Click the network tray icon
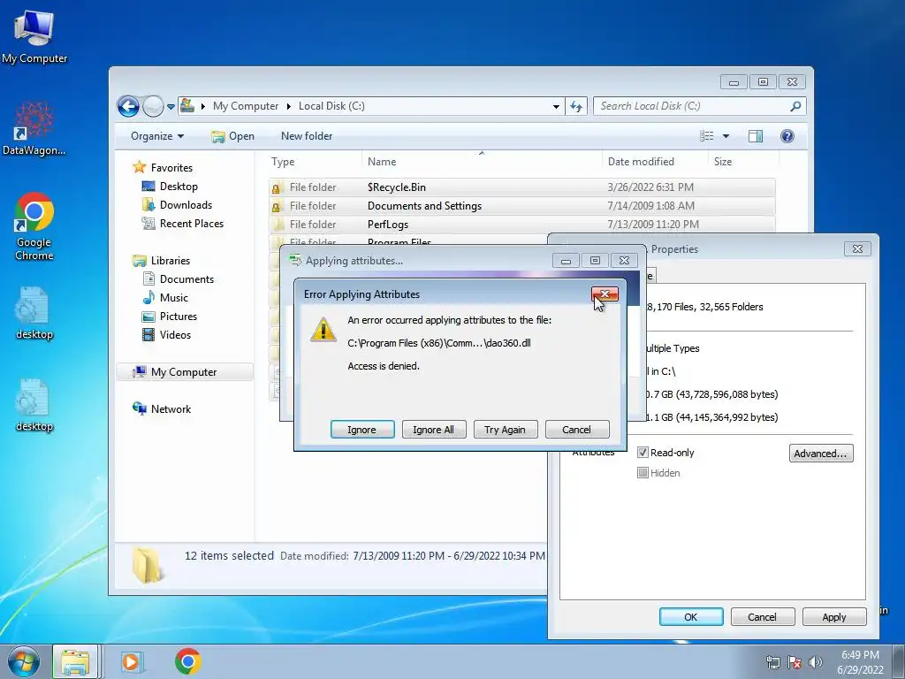The image size is (905, 679). pyautogui.click(x=772, y=662)
